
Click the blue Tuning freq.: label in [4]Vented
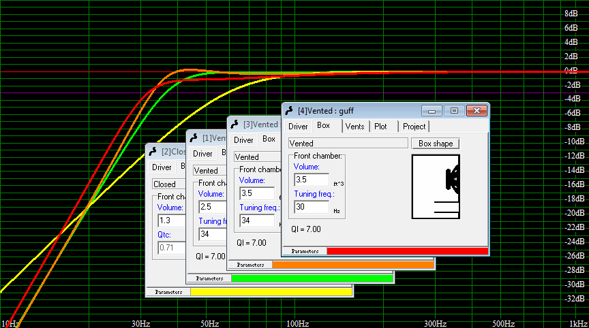[314, 194]
